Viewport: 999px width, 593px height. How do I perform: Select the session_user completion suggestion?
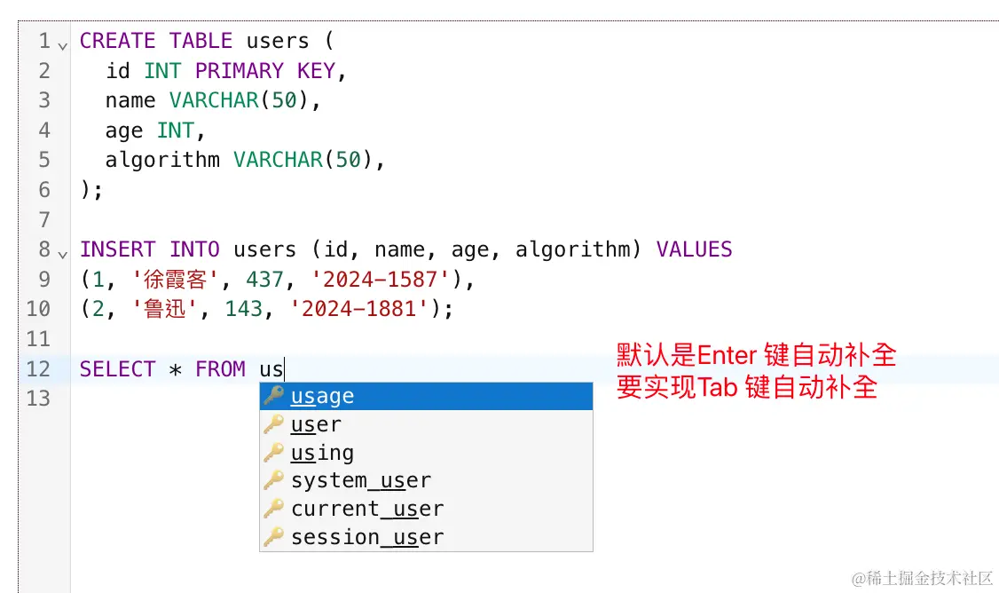tap(366, 536)
